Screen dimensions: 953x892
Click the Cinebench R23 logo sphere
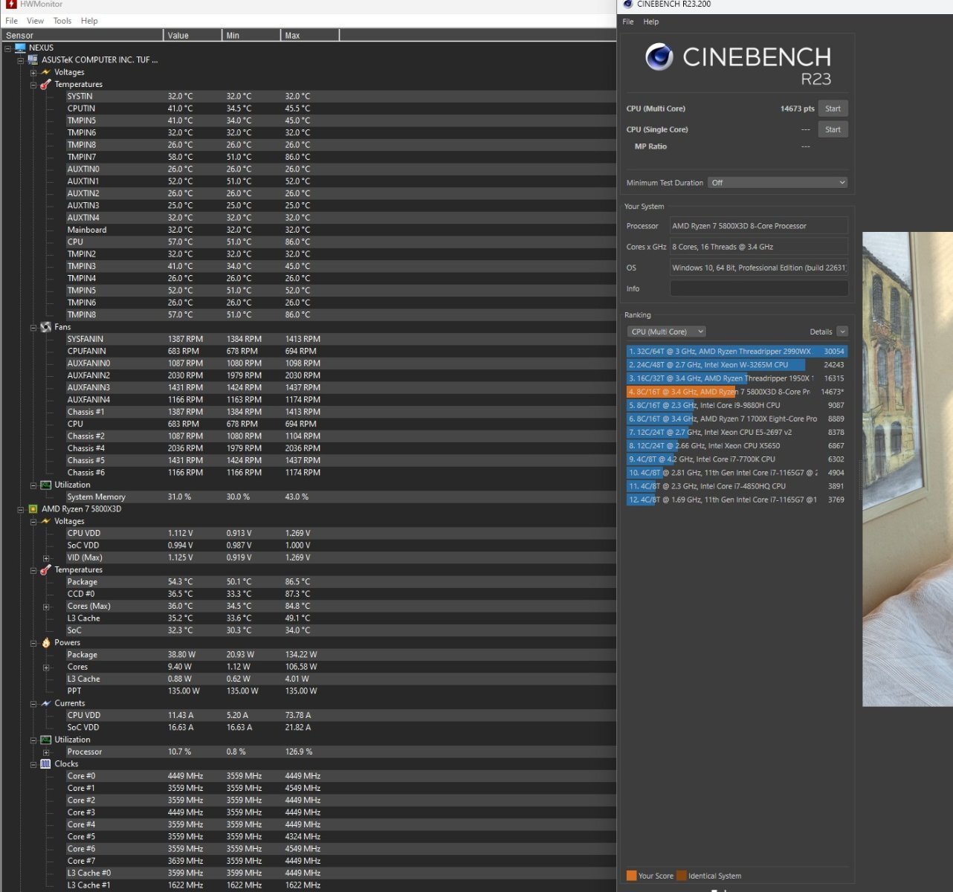[x=659, y=56]
